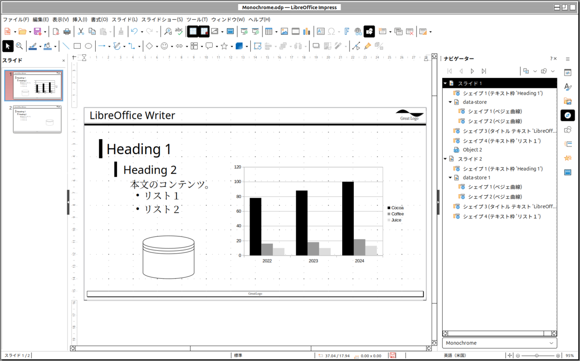
Task: Copy selection using the Copy icon
Action: (x=92, y=31)
